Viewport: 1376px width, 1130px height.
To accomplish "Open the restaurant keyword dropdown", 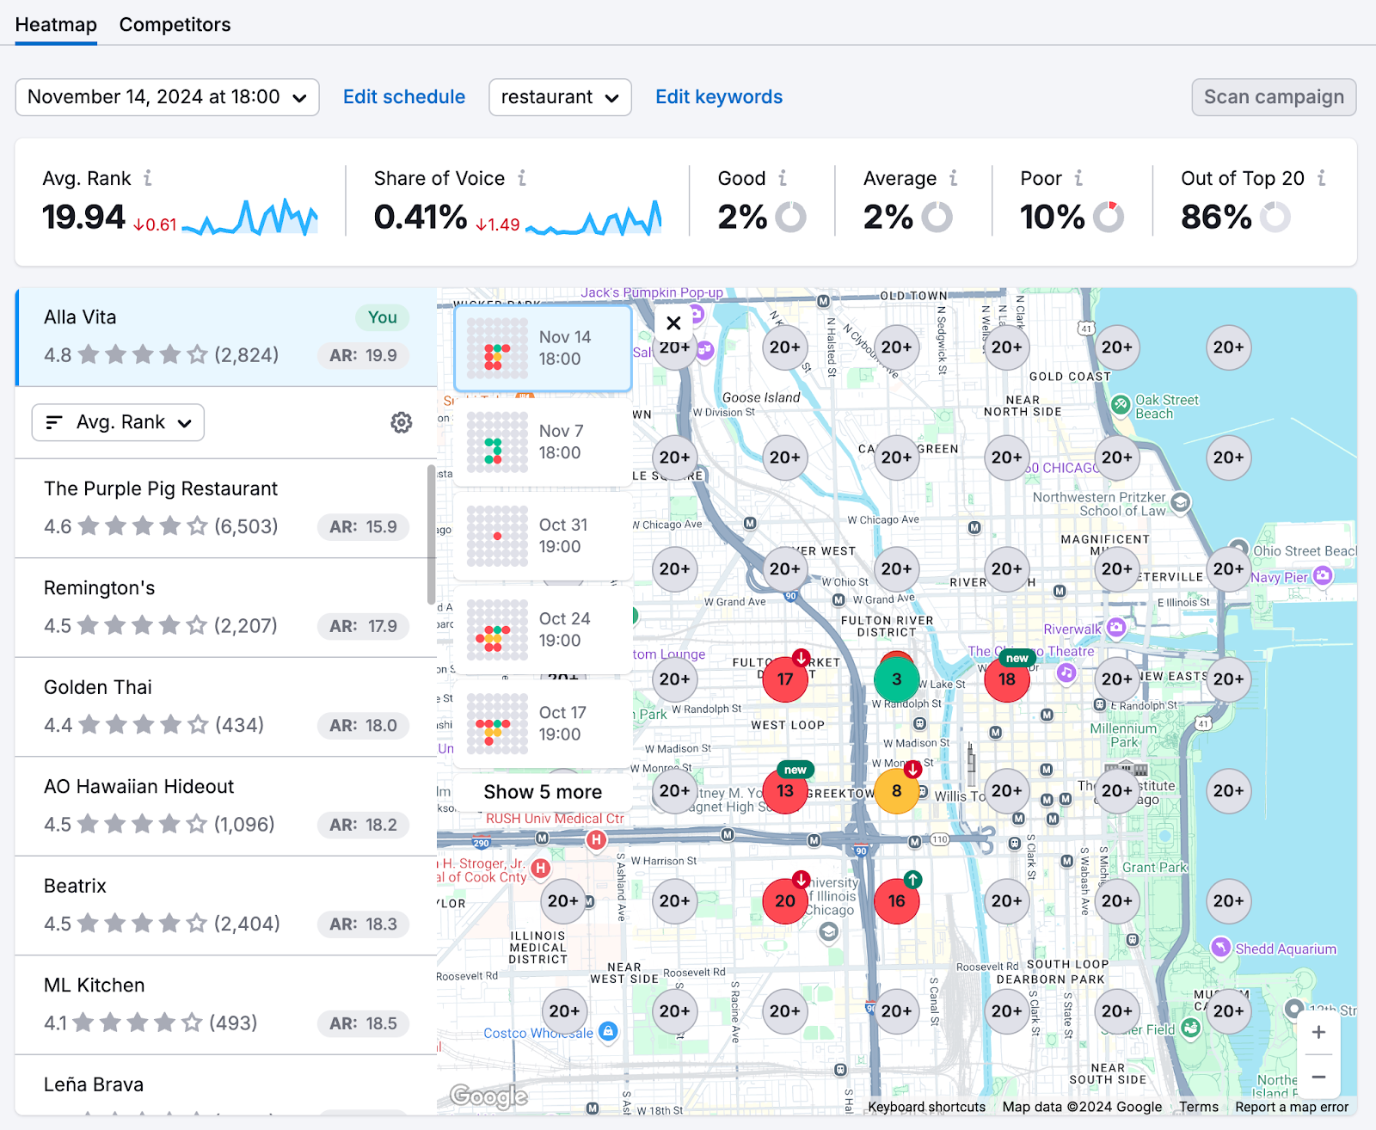I will coord(559,96).
